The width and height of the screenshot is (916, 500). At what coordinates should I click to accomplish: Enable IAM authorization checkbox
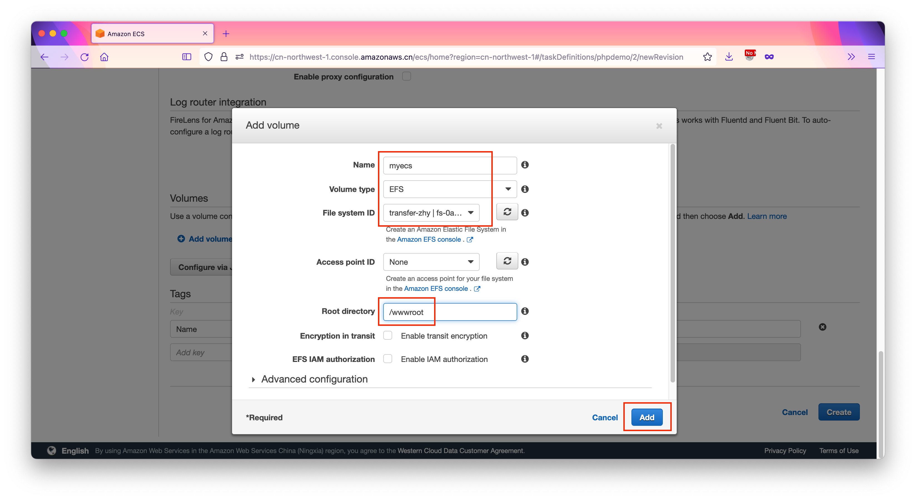coord(388,359)
